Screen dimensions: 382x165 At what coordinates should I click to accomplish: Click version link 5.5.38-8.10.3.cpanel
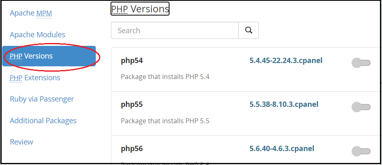point(284,104)
